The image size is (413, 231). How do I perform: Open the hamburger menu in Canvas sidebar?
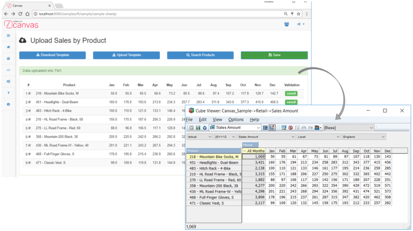click(8, 35)
